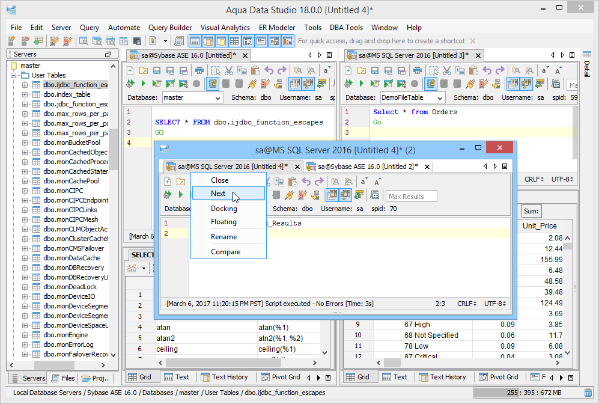
Task: Click the Execute green arrow in Sybase Untitled editor
Action: [143, 84]
